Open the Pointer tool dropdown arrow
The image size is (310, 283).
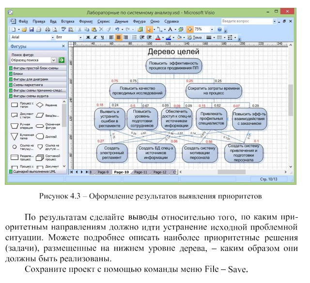pyautogui.click(x=154, y=30)
